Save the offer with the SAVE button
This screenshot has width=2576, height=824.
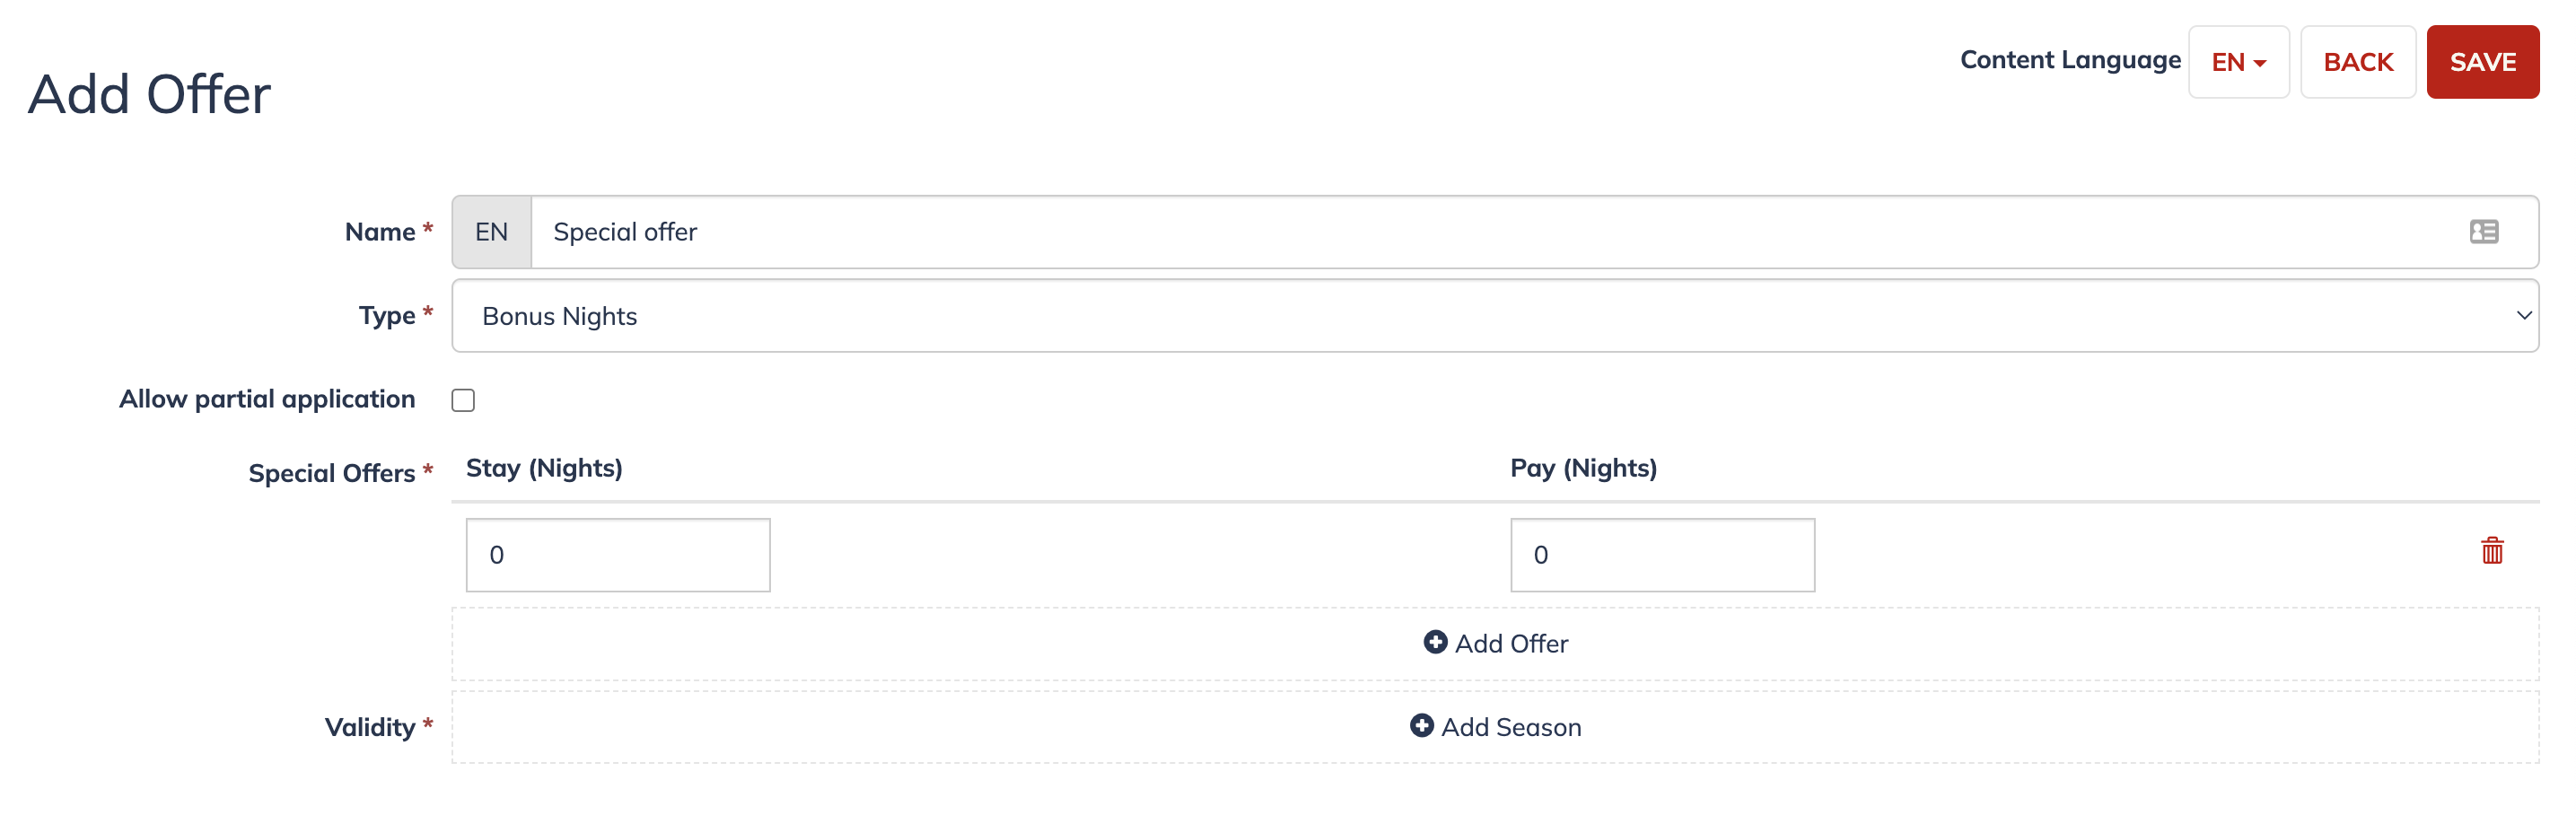pos(2482,62)
